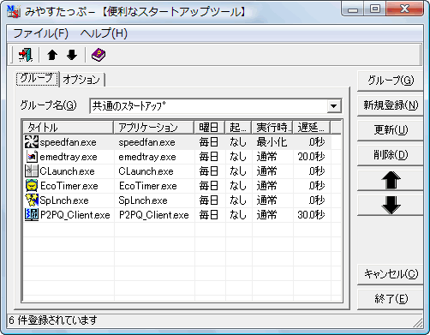Sort by アプリケーション column header
Image resolution: width=430 pixels, height=335 pixels.
point(153,128)
